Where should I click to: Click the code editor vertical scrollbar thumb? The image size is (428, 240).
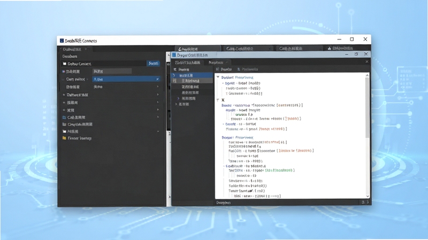[368, 108]
